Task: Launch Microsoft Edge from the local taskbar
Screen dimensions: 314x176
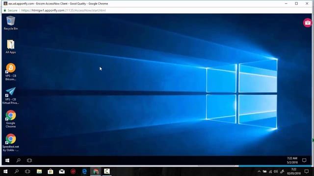Action: click(84, 172)
